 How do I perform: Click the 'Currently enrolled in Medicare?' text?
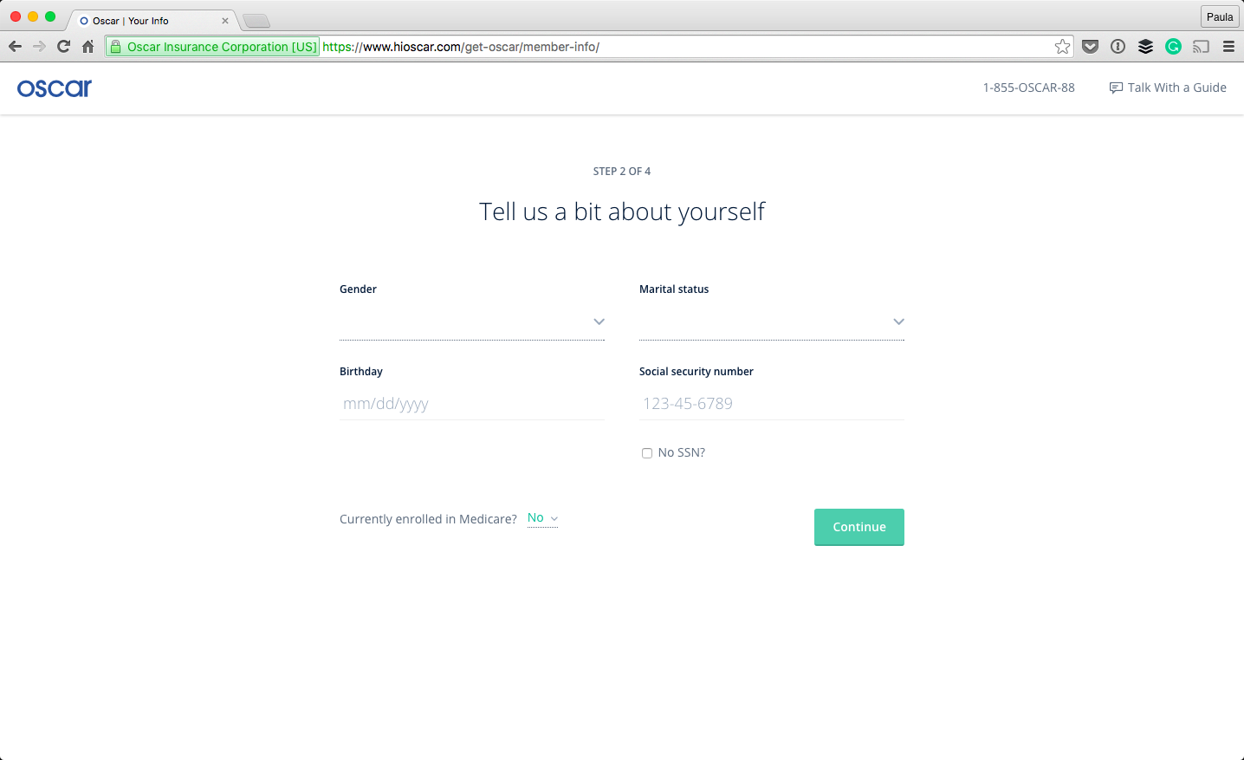[428, 519]
